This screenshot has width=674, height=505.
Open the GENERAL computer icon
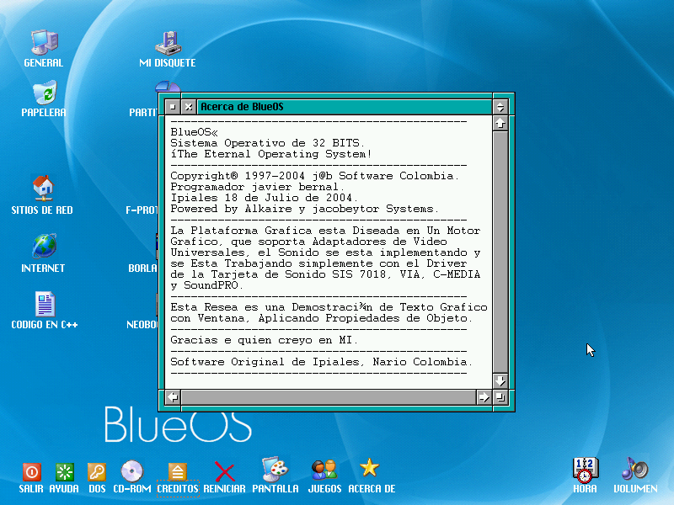pos(44,43)
